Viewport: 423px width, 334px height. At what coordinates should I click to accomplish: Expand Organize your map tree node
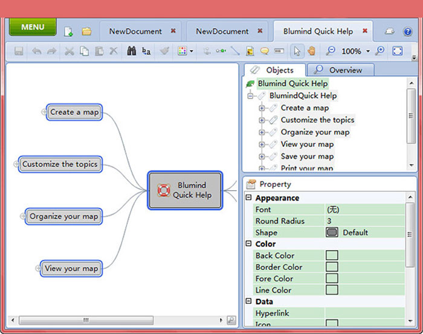pyautogui.click(x=262, y=132)
